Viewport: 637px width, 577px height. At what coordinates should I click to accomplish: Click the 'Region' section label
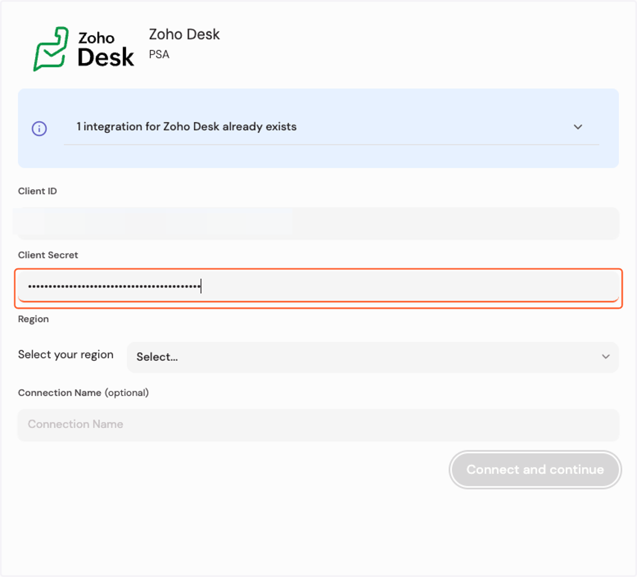click(x=33, y=319)
